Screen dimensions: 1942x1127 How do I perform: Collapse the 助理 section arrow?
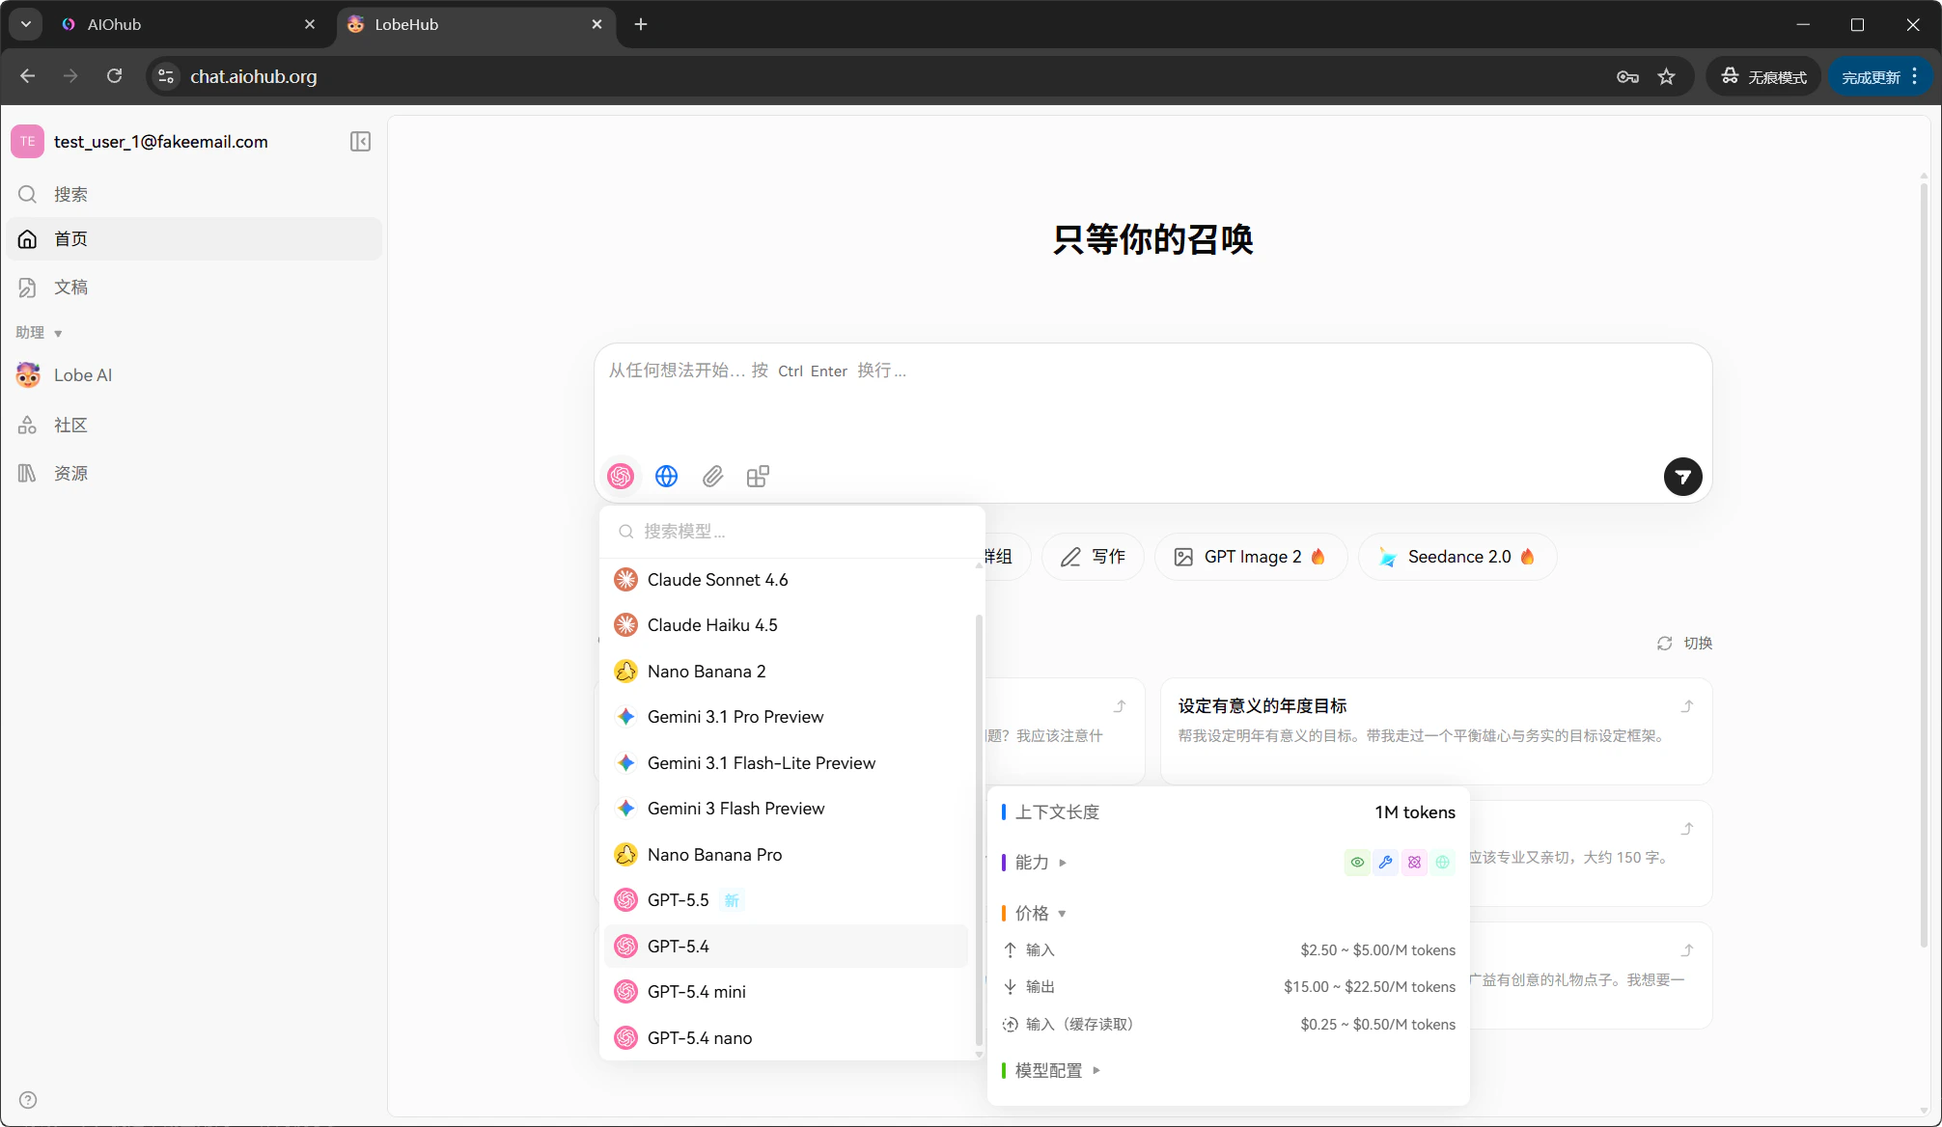tap(58, 333)
